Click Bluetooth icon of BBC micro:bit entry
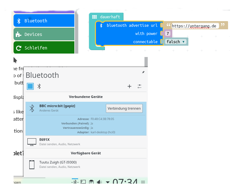The height and width of the screenshot is (189, 252). click(32, 108)
